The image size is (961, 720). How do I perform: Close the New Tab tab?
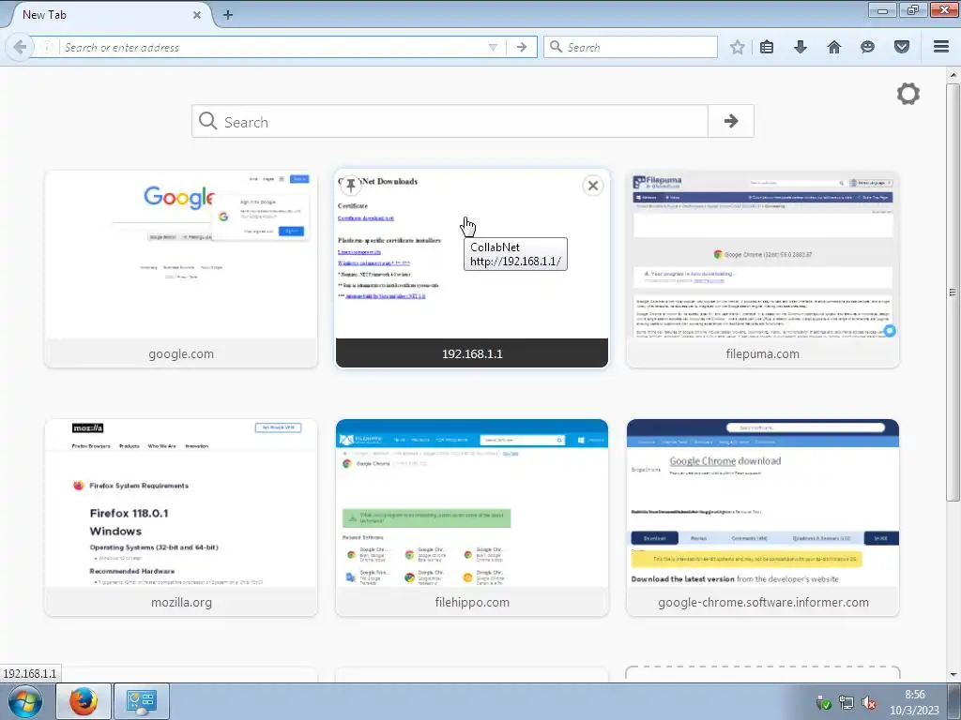coord(197,15)
